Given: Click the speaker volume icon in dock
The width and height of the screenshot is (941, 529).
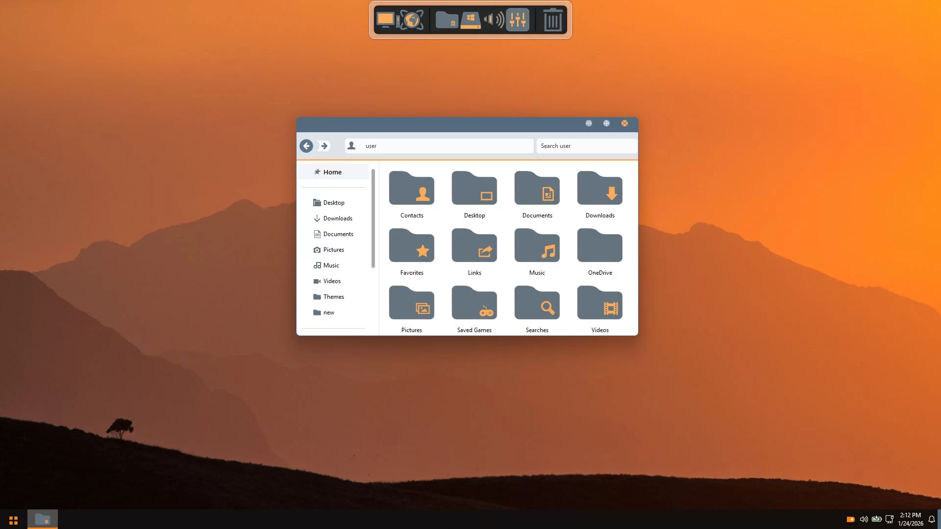Looking at the screenshot, I should point(494,20).
